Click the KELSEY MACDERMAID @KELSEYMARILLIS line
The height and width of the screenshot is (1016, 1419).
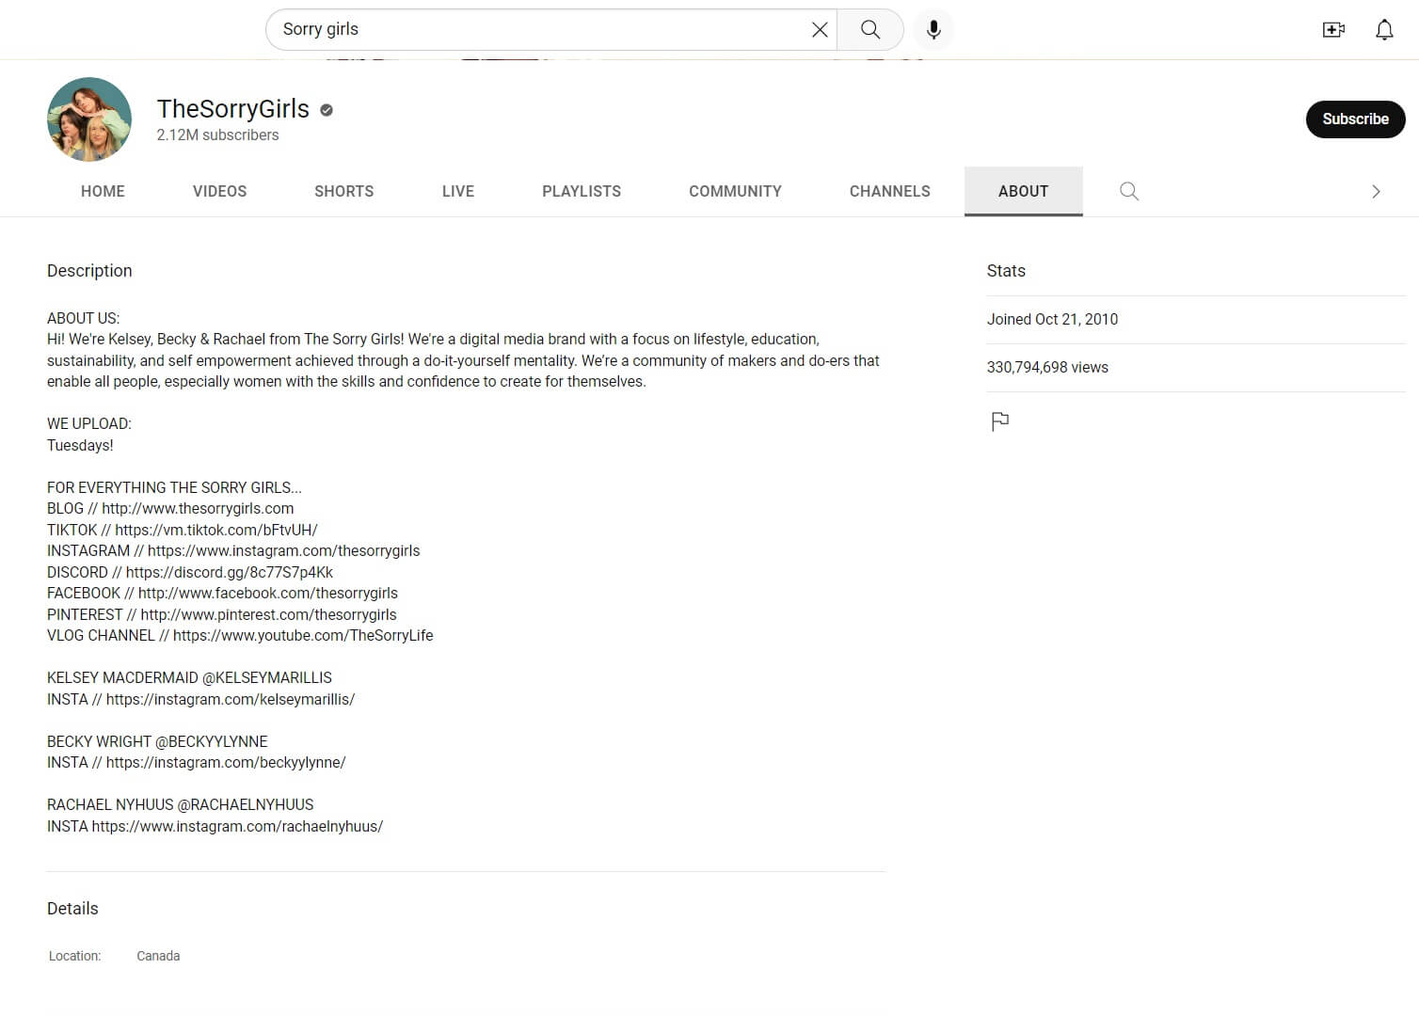click(189, 678)
